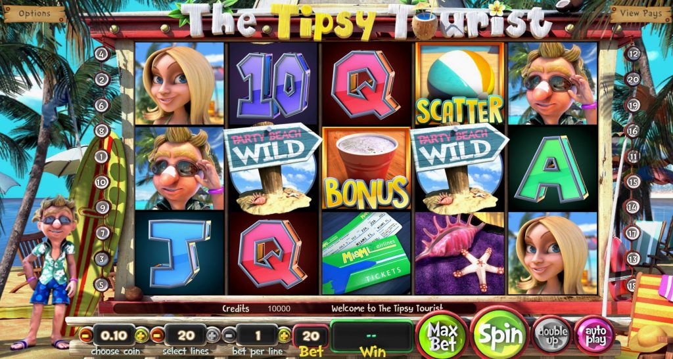Click the Miami airline tickets symbol
The width and height of the screenshot is (673, 359).
(366, 253)
